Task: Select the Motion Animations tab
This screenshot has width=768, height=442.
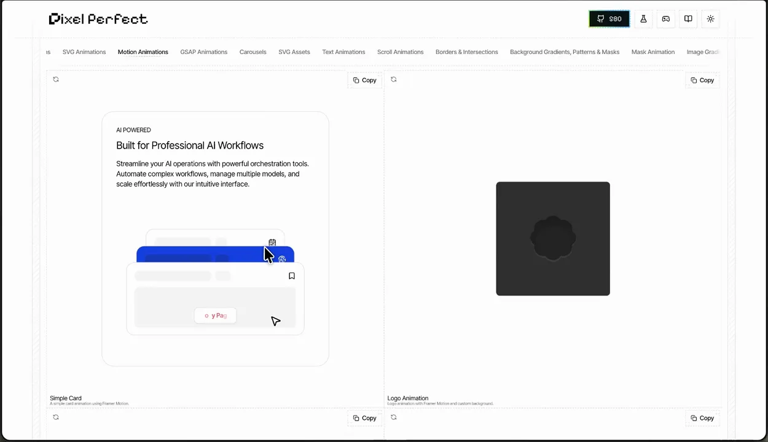Action: pyautogui.click(x=143, y=52)
